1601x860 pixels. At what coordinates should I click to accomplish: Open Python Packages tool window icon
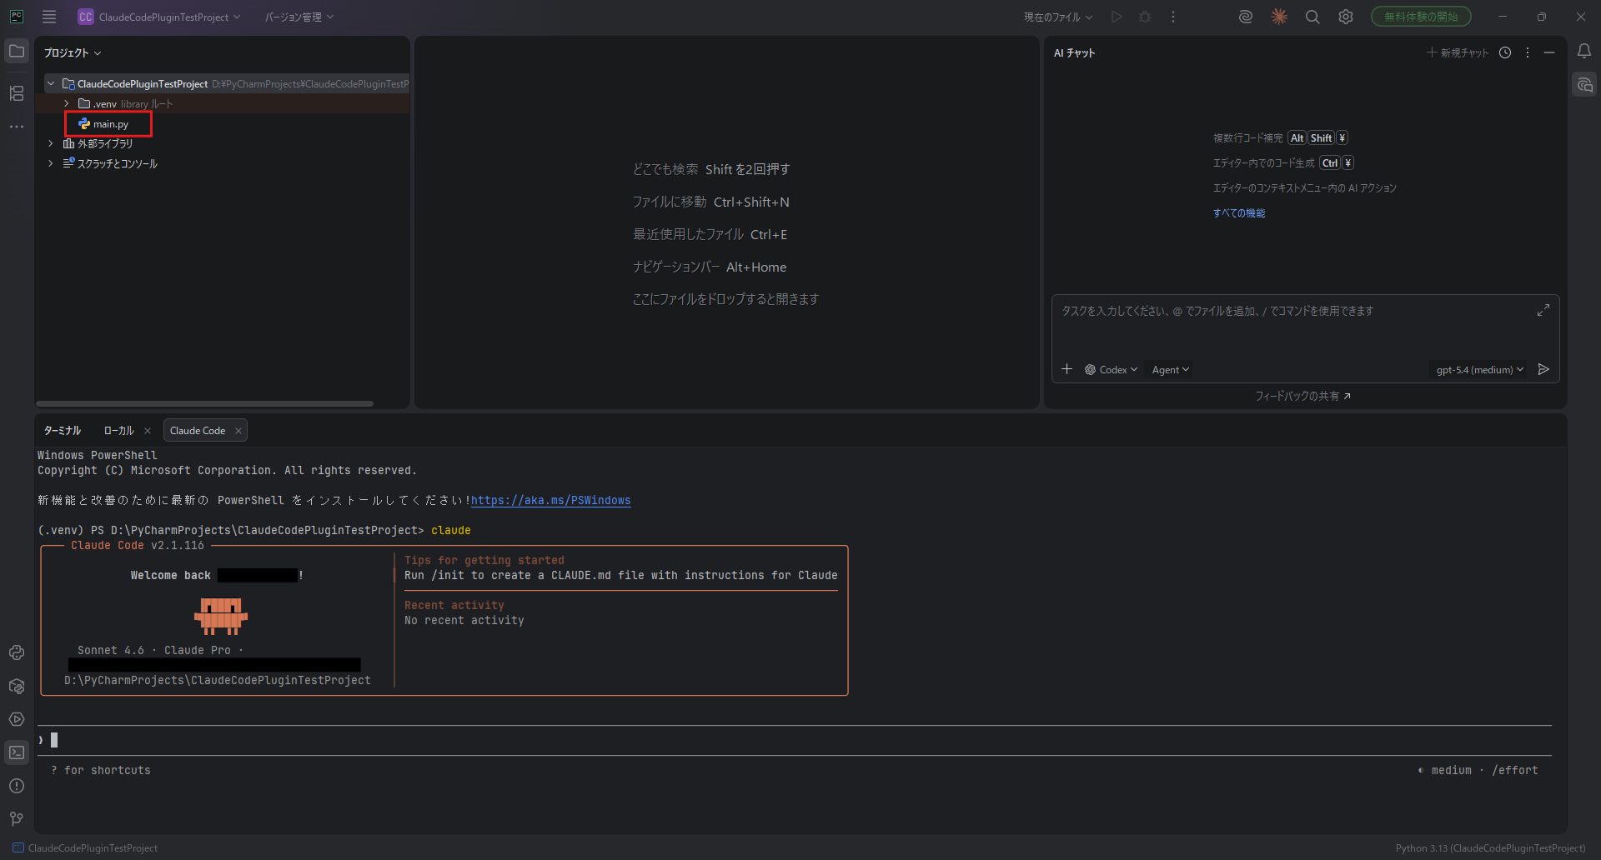click(17, 686)
